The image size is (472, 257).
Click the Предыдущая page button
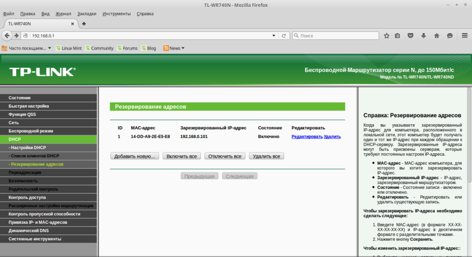(199, 176)
